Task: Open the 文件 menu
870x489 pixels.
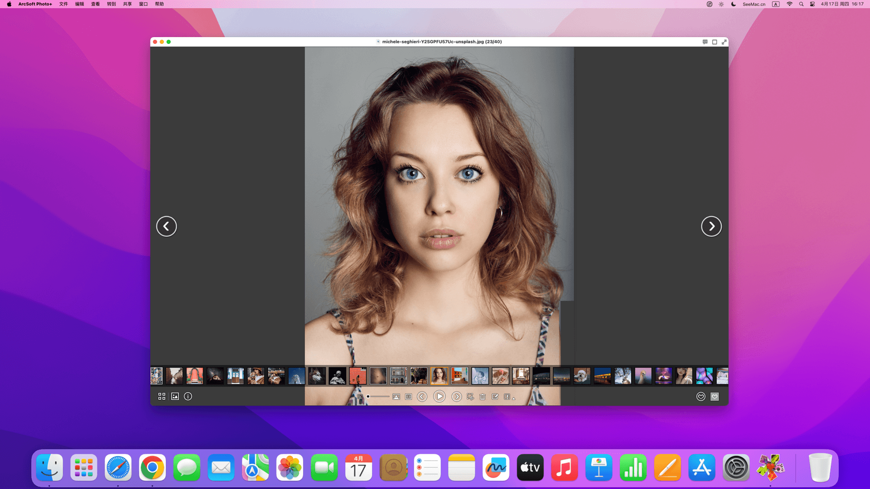Action: pos(63,4)
